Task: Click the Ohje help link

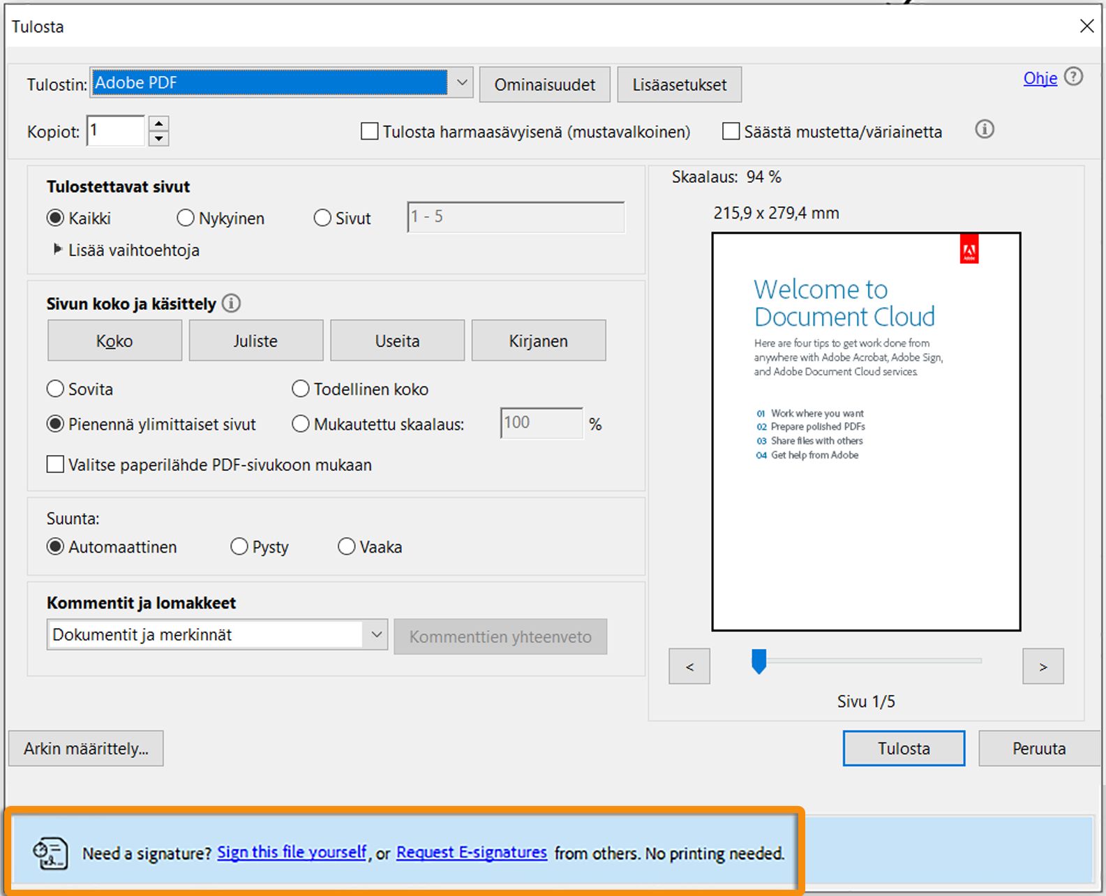Action: (x=1040, y=78)
